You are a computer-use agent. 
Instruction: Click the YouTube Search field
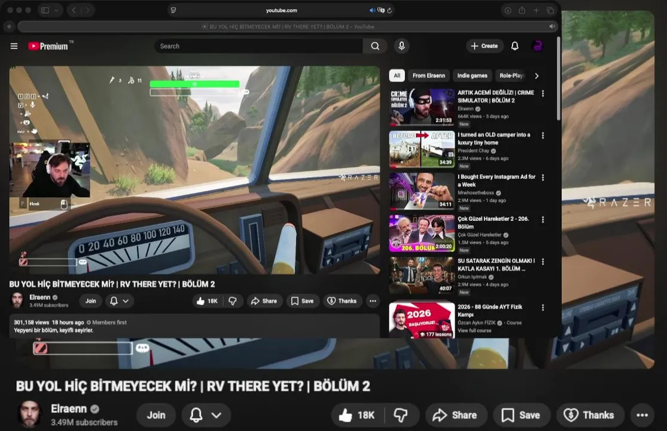258,46
